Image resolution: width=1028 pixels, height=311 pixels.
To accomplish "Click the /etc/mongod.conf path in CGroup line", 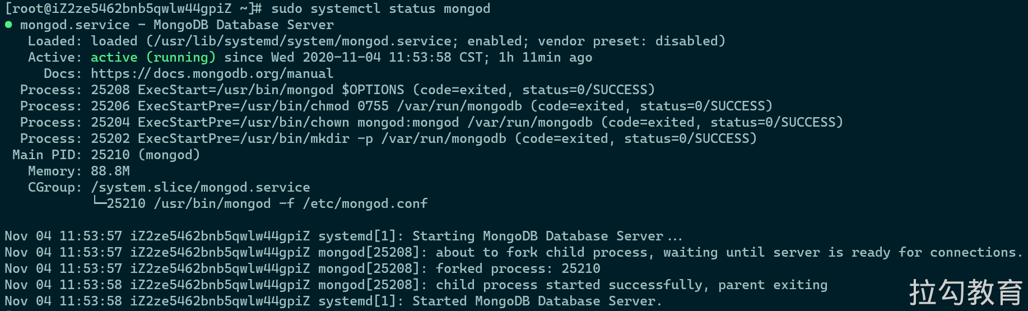I will click(365, 203).
